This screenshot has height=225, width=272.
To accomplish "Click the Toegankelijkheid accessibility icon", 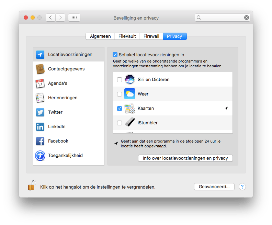I will point(40,156).
